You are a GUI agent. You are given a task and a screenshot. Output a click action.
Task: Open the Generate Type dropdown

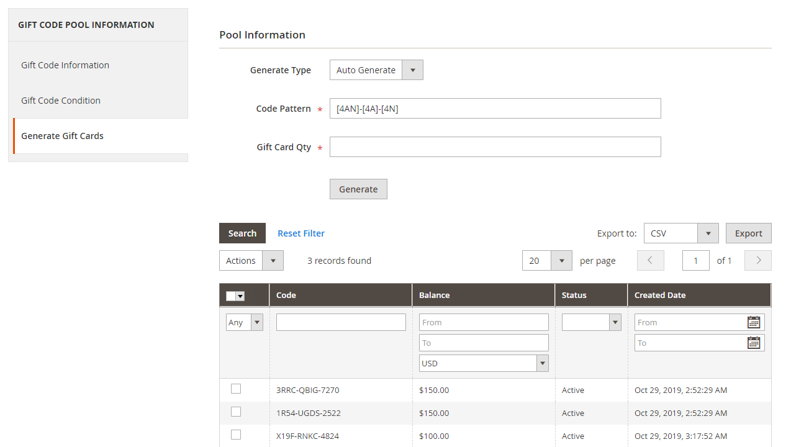click(x=376, y=70)
